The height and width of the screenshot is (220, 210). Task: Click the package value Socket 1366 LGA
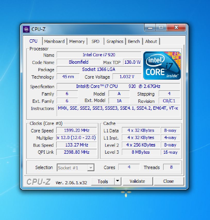(99, 69)
